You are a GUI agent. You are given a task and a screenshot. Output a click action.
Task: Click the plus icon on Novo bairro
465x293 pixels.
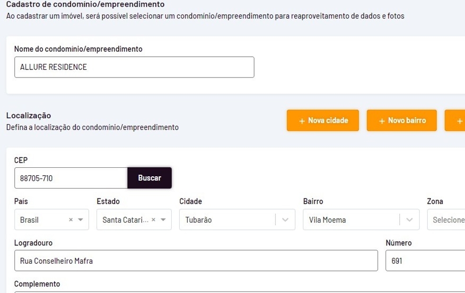(382, 121)
